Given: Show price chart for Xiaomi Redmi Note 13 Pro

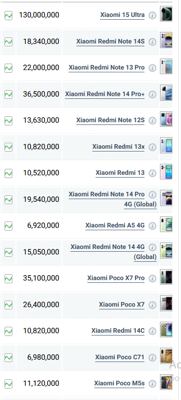Looking at the screenshot, I should 8,68.
